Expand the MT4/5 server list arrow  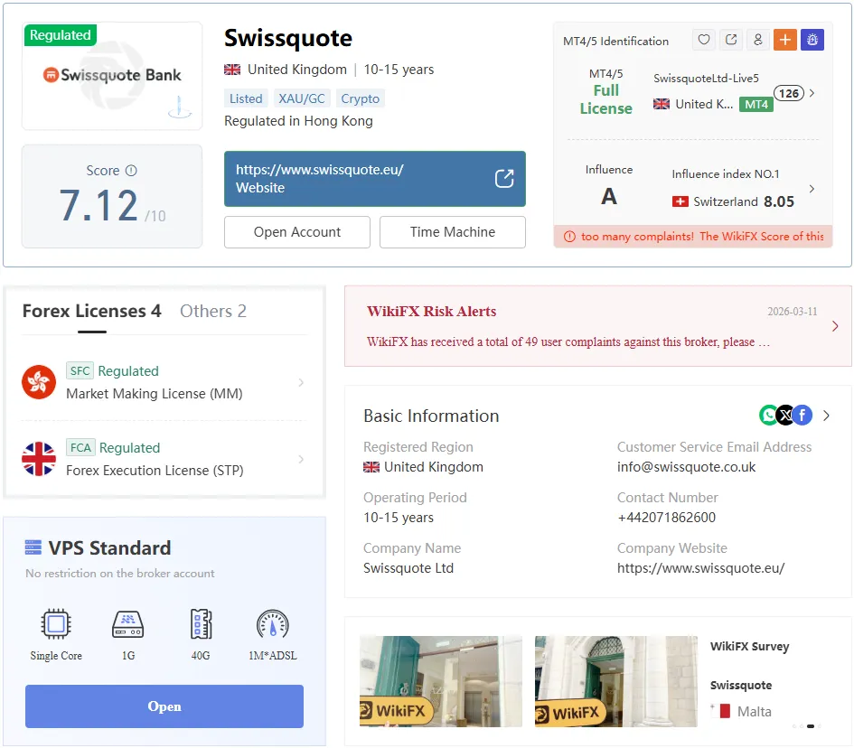[x=812, y=93]
